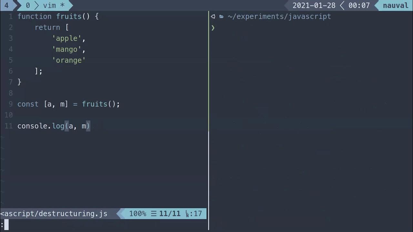Viewport: 413px width, 232px height.
Task: Click line number 9 in the gutter
Action: coord(11,104)
